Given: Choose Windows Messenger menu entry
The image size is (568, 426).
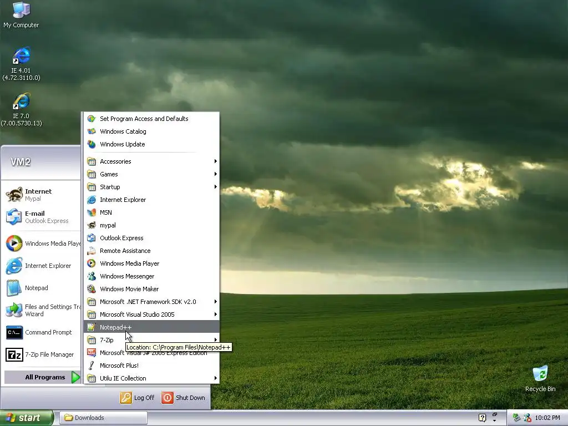Looking at the screenshot, I should pyautogui.click(x=151, y=276).
